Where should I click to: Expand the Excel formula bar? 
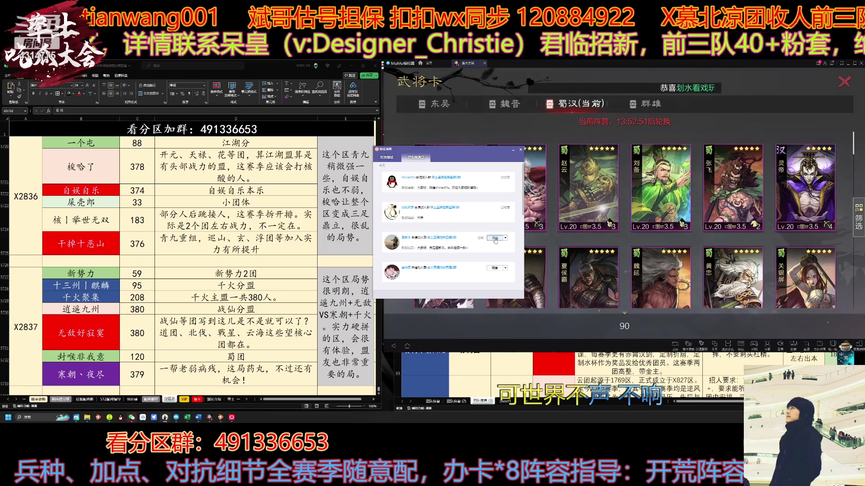[x=377, y=110]
